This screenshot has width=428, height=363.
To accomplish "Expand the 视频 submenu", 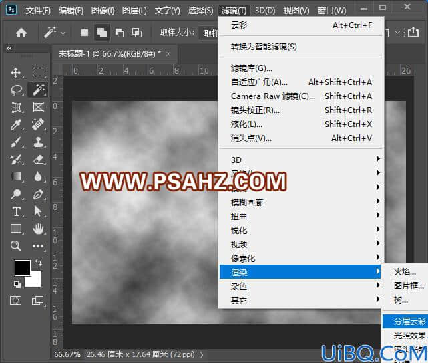I will pos(300,244).
